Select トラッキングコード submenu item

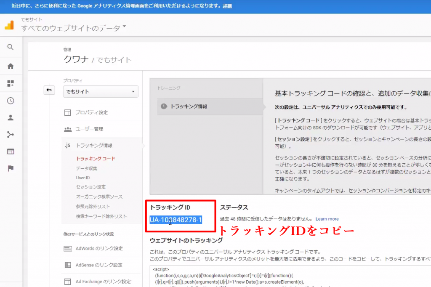96,159
